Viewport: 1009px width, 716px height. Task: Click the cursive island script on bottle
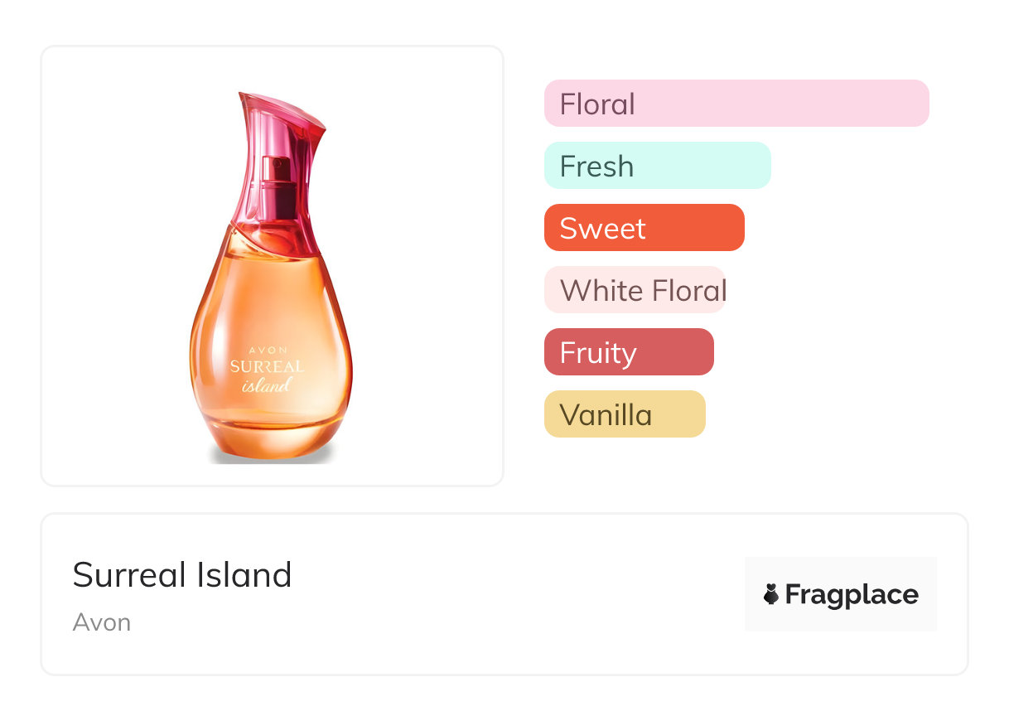(x=267, y=385)
